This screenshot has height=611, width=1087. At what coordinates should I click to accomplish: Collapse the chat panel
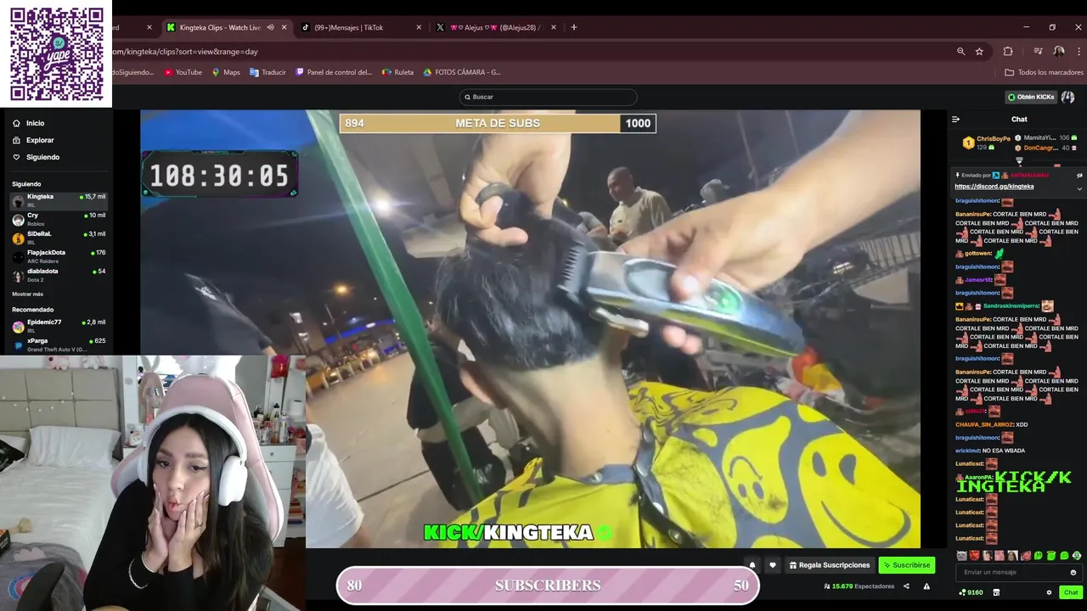pos(955,120)
